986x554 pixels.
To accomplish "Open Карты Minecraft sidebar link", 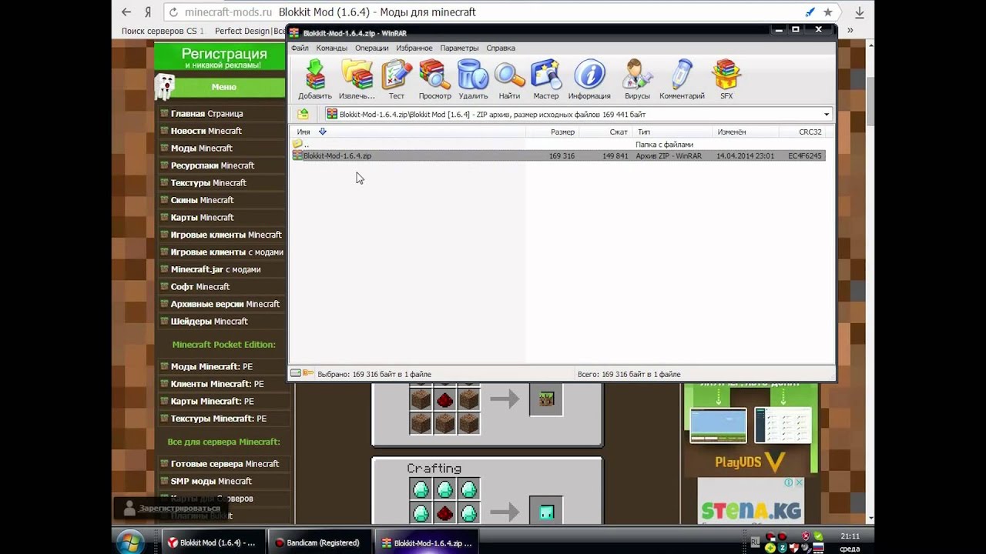I will click(202, 217).
